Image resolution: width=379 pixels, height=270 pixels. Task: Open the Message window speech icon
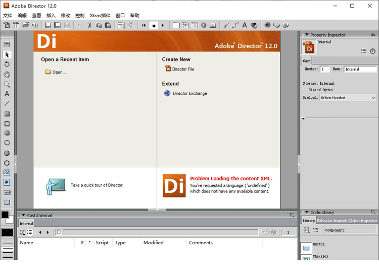286,25
